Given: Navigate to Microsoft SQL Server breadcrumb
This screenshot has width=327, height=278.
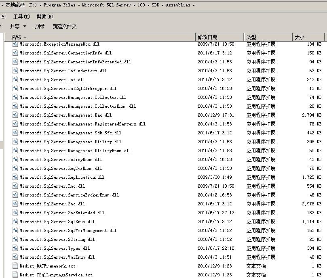Looking at the screenshot, I should point(106,5).
